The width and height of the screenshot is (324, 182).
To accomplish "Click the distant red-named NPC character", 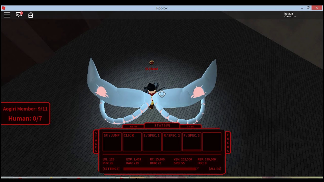I will point(152,63).
